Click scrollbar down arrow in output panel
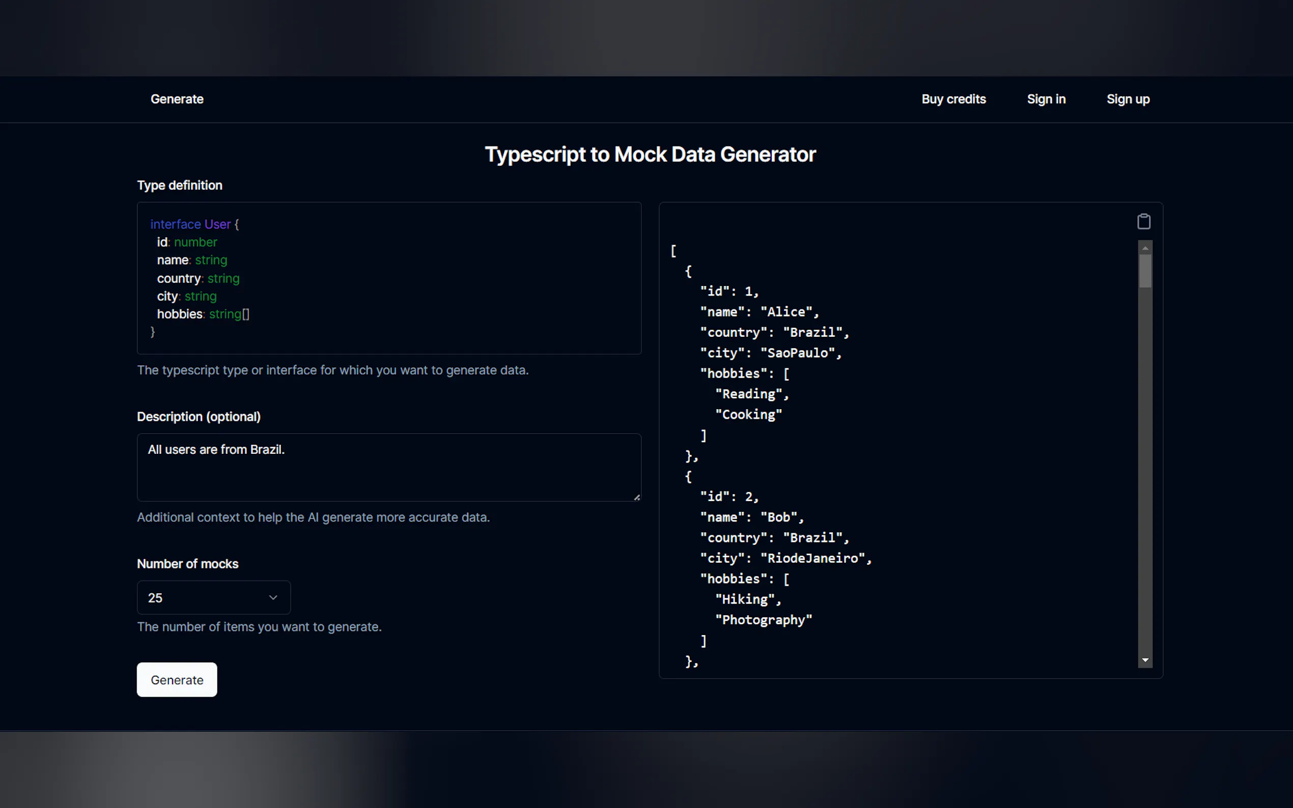This screenshot has width=1293, height=808. click(x=1144, y=660)
